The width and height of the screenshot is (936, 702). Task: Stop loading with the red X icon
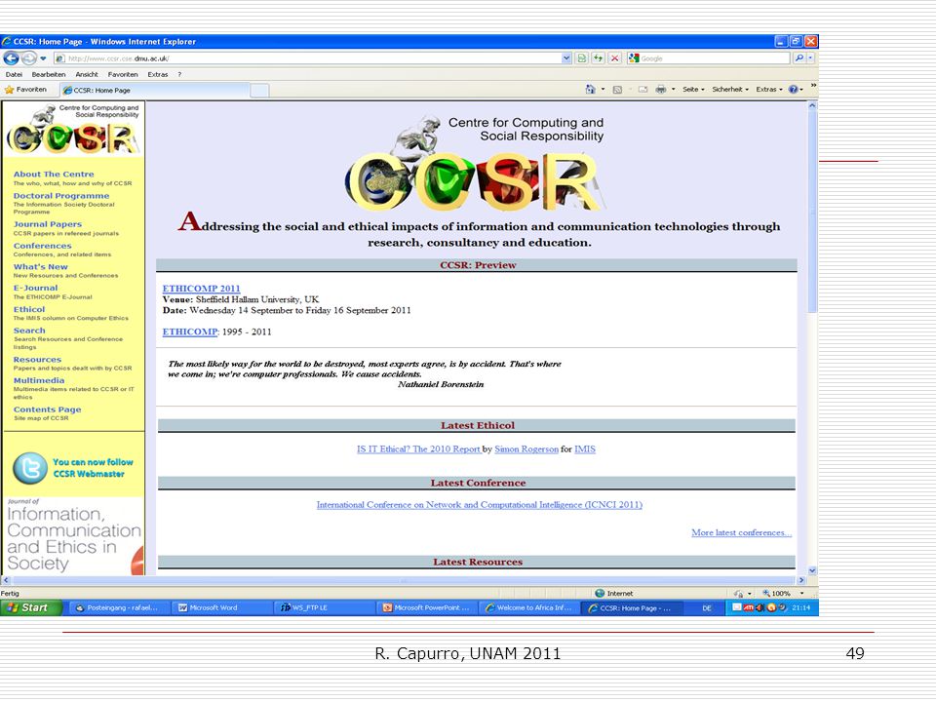pos(615,58)
